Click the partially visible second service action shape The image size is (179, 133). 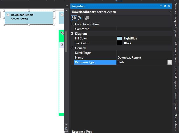61,18
